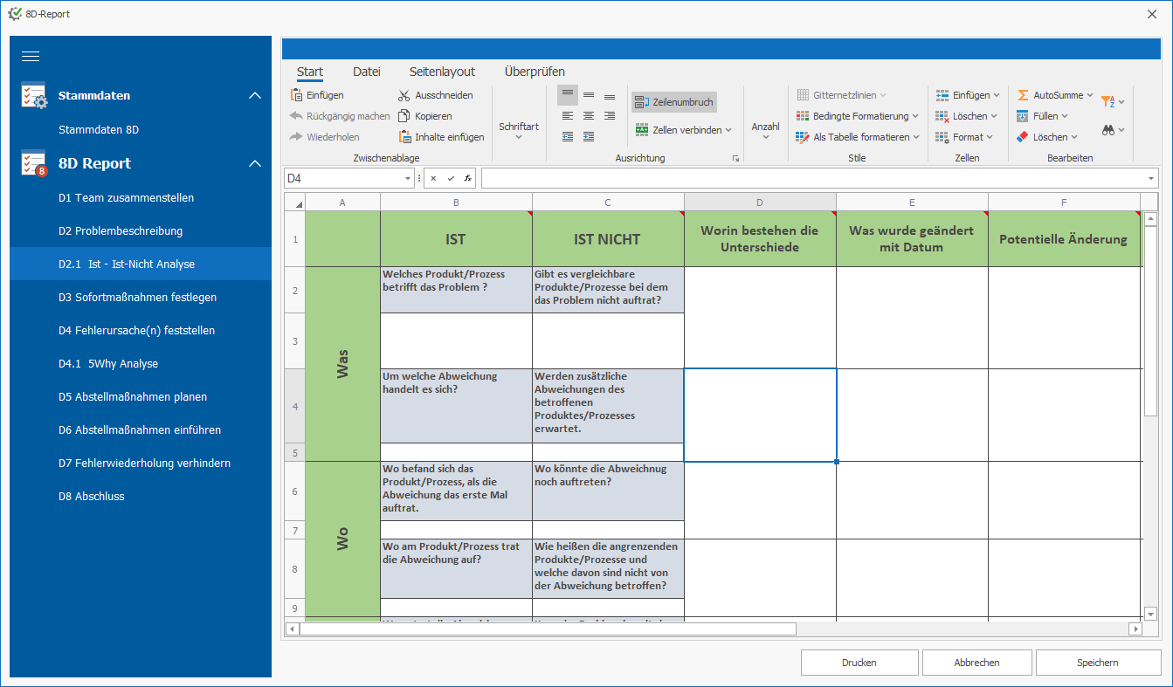Increase the cell indent

coord(589,137)
